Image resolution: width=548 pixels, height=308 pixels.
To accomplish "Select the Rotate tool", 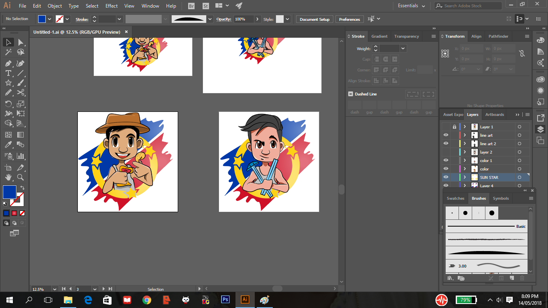I will 8,104.
